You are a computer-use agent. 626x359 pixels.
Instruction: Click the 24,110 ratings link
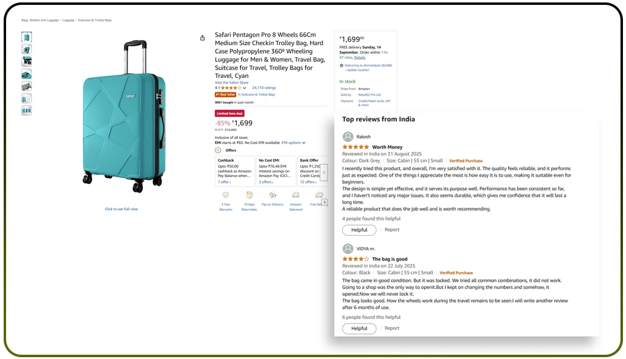click(264, 88)
